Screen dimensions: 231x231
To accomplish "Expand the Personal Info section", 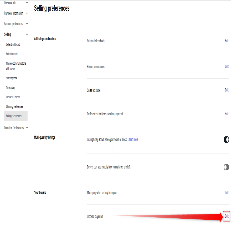I will pyautogui.click(x=16, y=3).
